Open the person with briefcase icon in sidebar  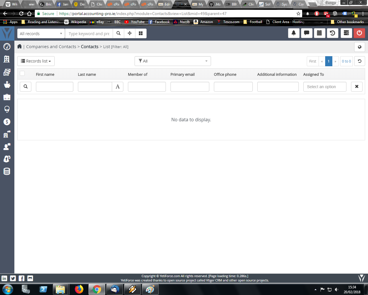(x=7, y=147)
